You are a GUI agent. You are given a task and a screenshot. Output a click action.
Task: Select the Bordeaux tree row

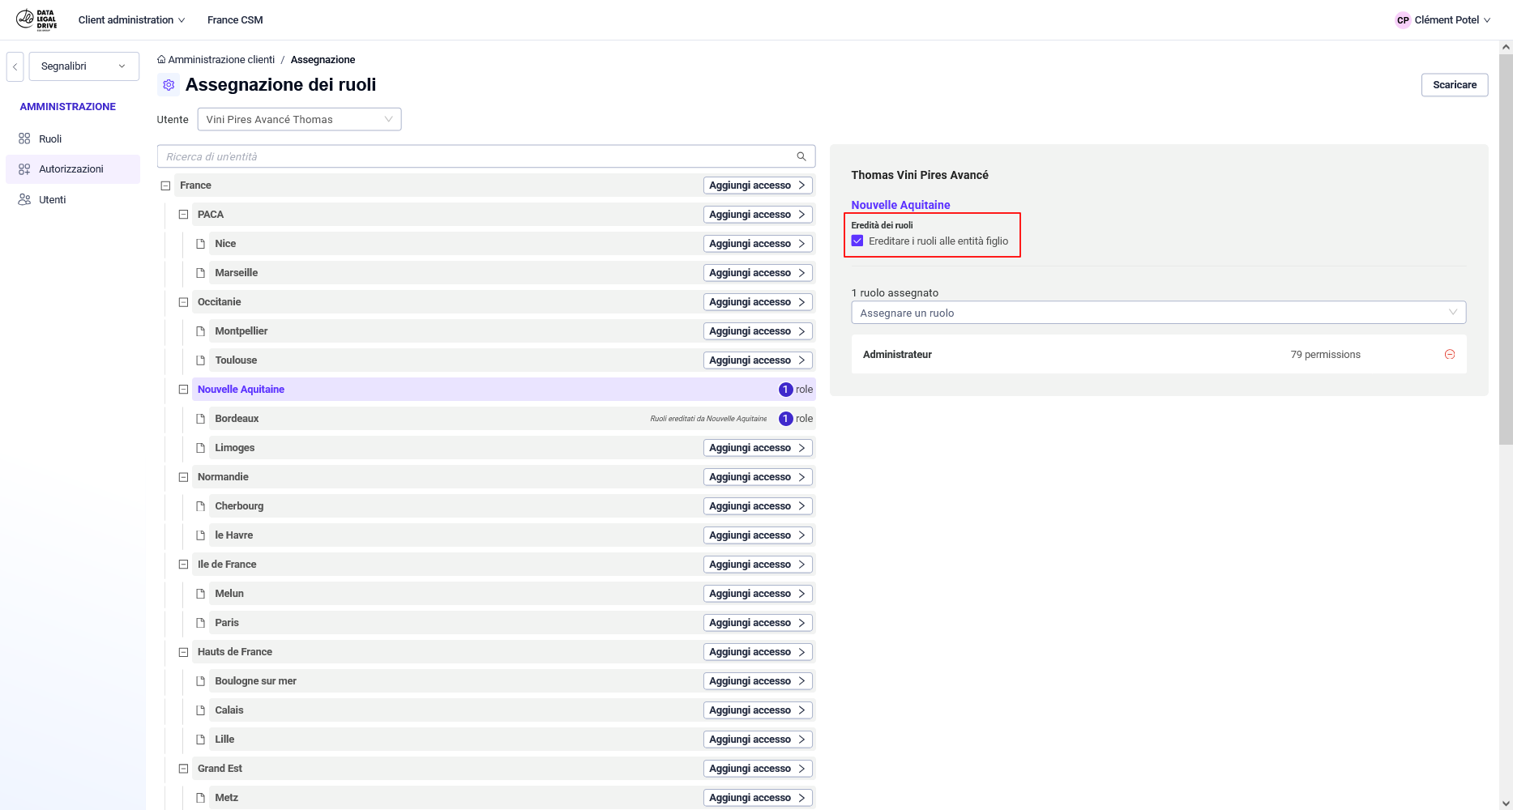click(x=512, y=419)
